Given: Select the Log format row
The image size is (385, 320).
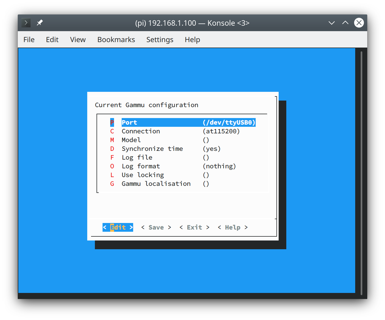Looking at the screenshot, I should [x=173, y=166].
